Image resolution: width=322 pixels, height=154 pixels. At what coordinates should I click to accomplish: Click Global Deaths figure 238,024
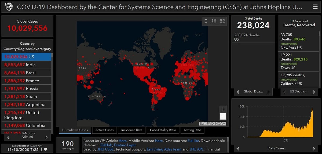(253, 25)
